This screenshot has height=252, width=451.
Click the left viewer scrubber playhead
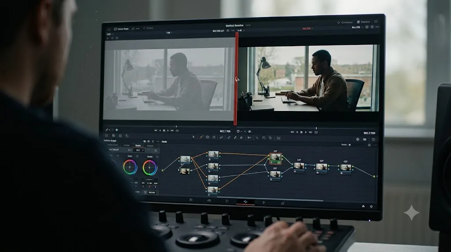[176, 126]
